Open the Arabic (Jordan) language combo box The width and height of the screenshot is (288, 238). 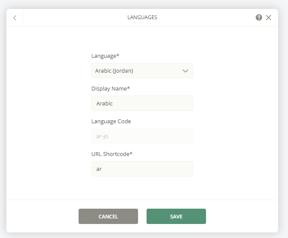[x=142, y=71]
